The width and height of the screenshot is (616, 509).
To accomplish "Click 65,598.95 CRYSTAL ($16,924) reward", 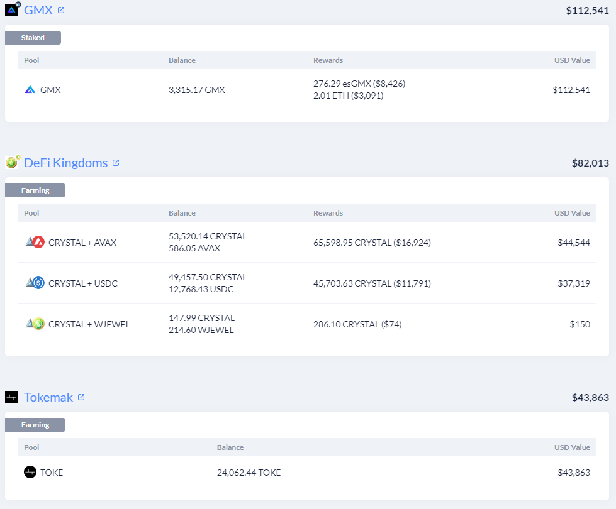I will (372, 243).
